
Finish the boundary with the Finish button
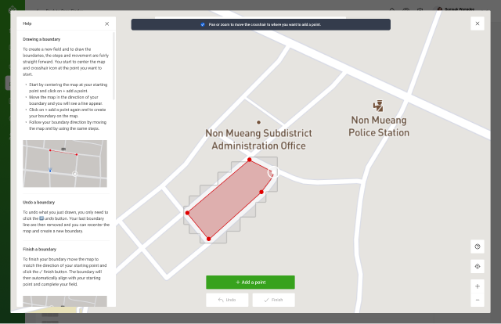(273, 300)
